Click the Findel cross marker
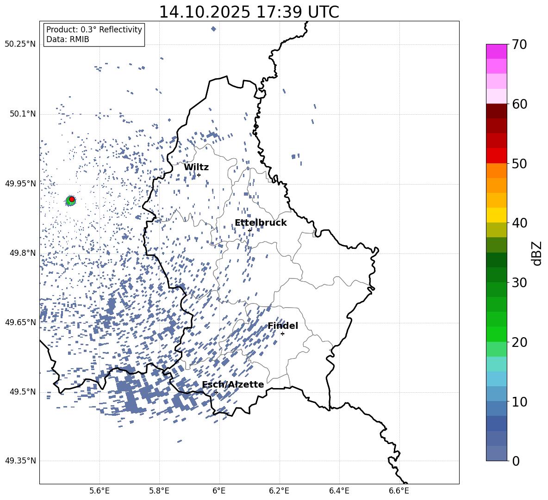This screenshot has height=500, width=548. 282,334
